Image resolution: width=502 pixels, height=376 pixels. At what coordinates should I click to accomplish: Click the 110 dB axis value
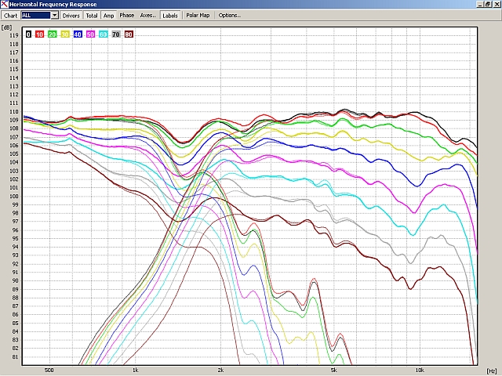click(x=14, y=112)
